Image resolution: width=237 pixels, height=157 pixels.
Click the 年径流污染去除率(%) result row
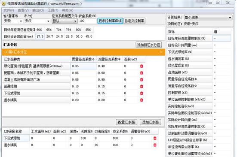pyautogui.click(x=189, y=147)
